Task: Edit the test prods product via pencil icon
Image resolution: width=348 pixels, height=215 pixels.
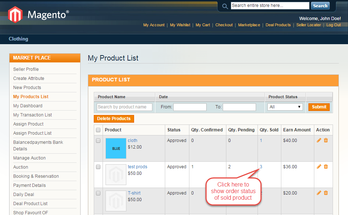Action: (x=319, y=167)
